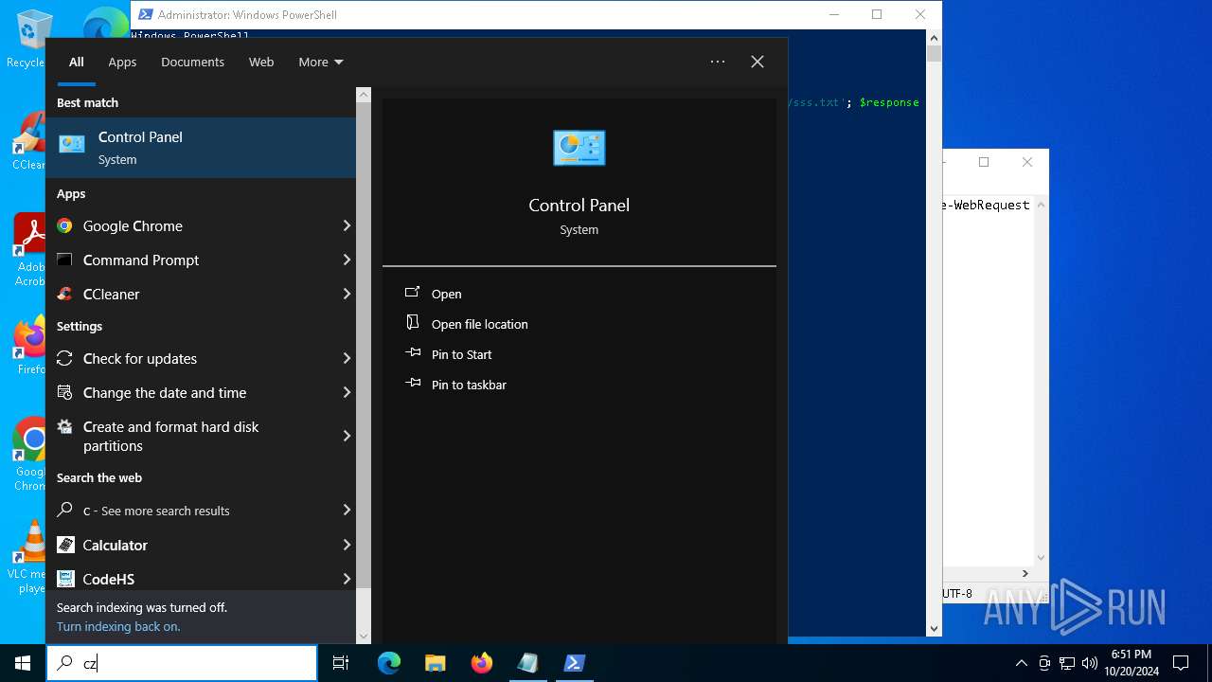This screenshot has height=682, width=1212.
Task: Click Pin to Start action
Action: (x=461, y=354)
